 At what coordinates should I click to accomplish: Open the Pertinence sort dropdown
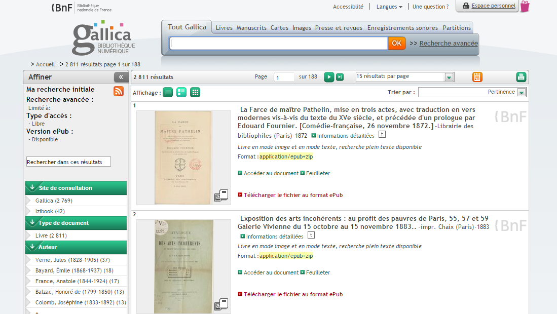[x=523, y=92]
